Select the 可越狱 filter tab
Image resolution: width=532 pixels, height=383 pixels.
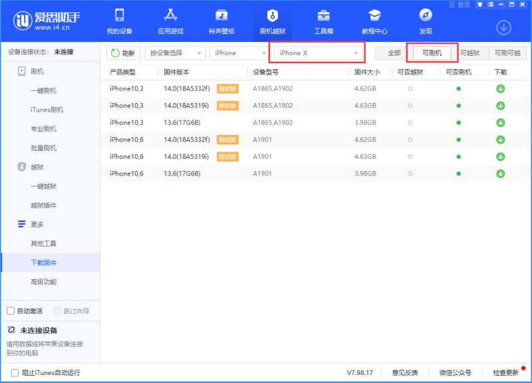[469, 53]
